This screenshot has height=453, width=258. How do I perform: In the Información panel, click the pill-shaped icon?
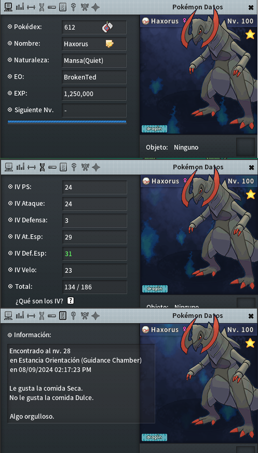tap(52, 316)
